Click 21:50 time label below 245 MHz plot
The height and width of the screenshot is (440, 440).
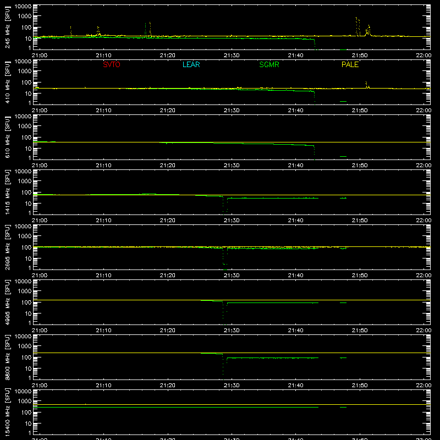click(360, 56)
